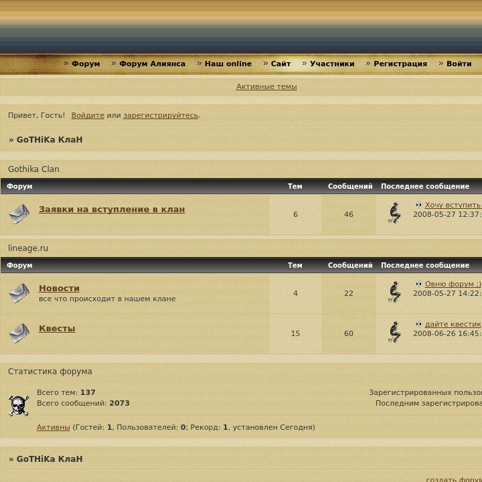Click the chevron icon before Форум nav item
482x482 pixels.
coord(66,64)
